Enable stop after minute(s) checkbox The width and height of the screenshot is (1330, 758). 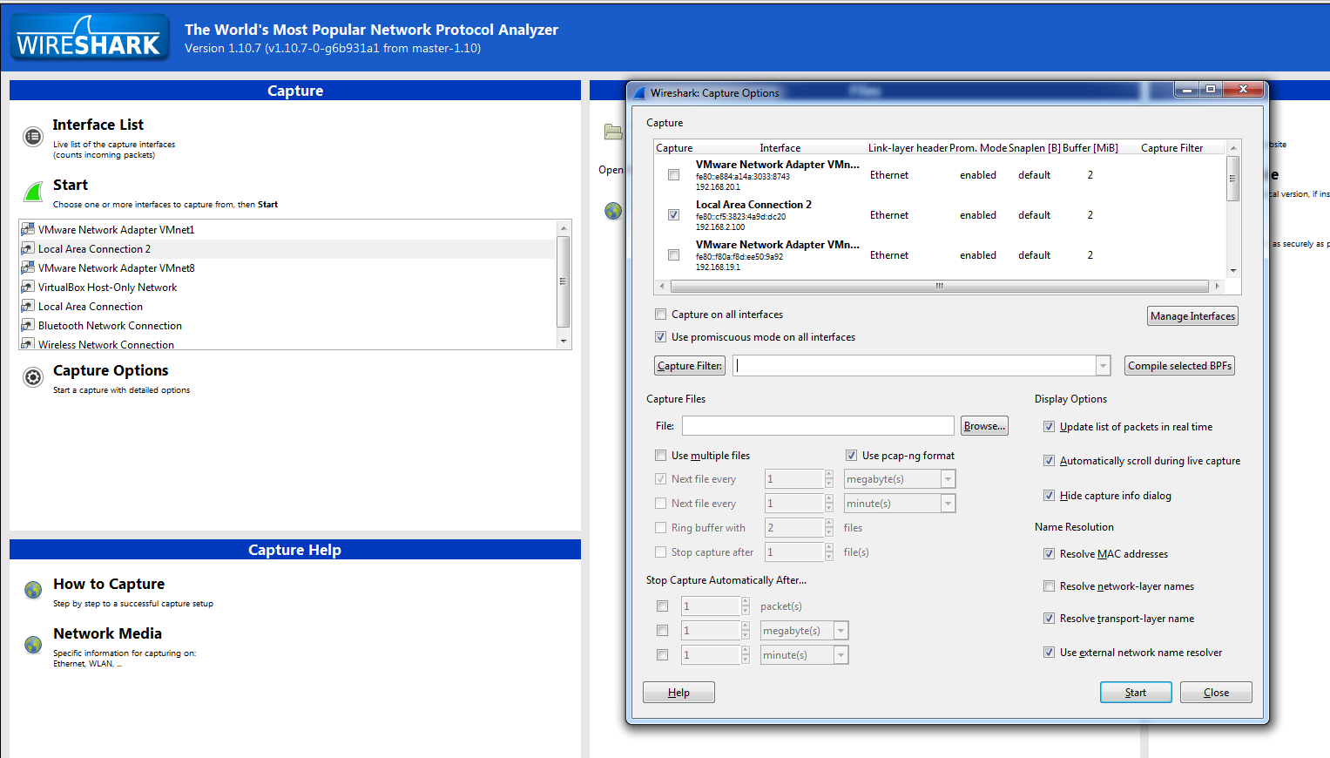662,654
